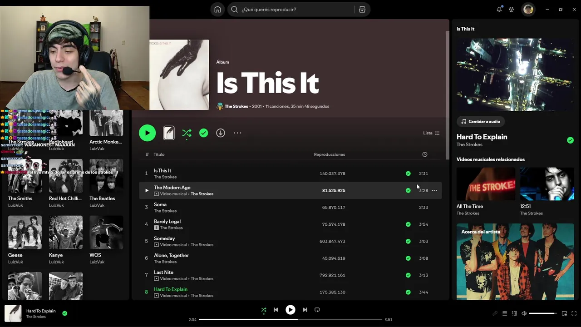Toggle saved checkmark on Hard To Explain row
581x327 pixels.
(408, 292)
